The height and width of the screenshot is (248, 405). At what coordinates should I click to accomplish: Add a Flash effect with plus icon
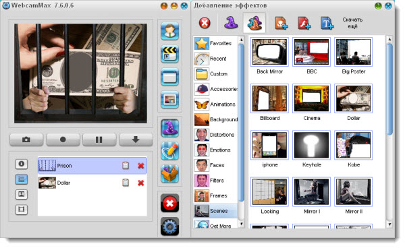pyautogui.click(x=304, y=23)
